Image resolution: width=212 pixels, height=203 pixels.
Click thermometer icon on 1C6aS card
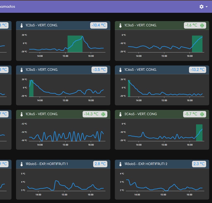point(120,70)
